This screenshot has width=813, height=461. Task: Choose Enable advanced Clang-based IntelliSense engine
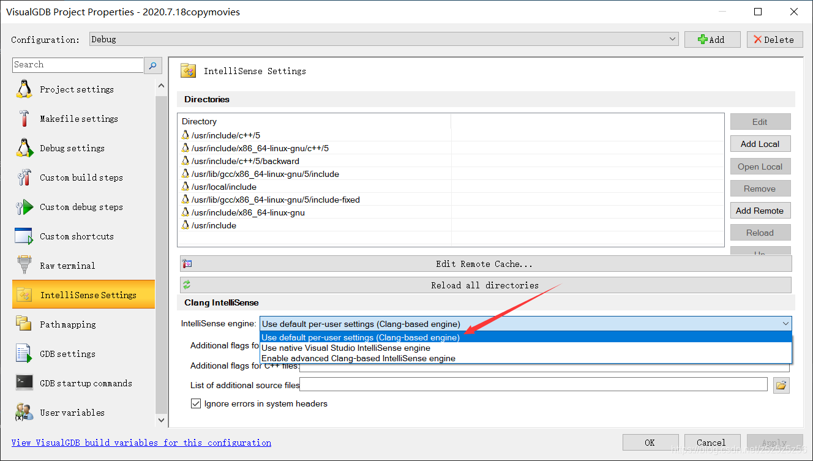526,358
